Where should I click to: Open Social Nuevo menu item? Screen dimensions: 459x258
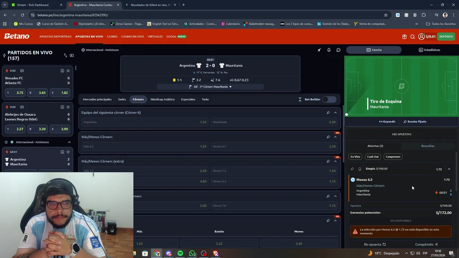point(176,37)
